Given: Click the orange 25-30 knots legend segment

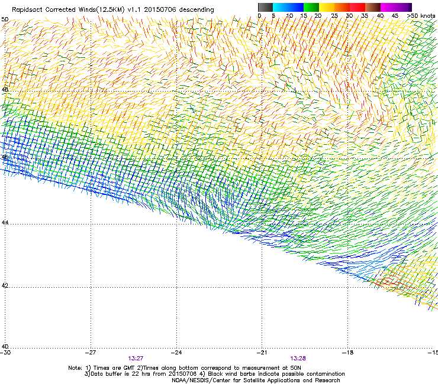Looking at the screenshot, I should (342, 7).
